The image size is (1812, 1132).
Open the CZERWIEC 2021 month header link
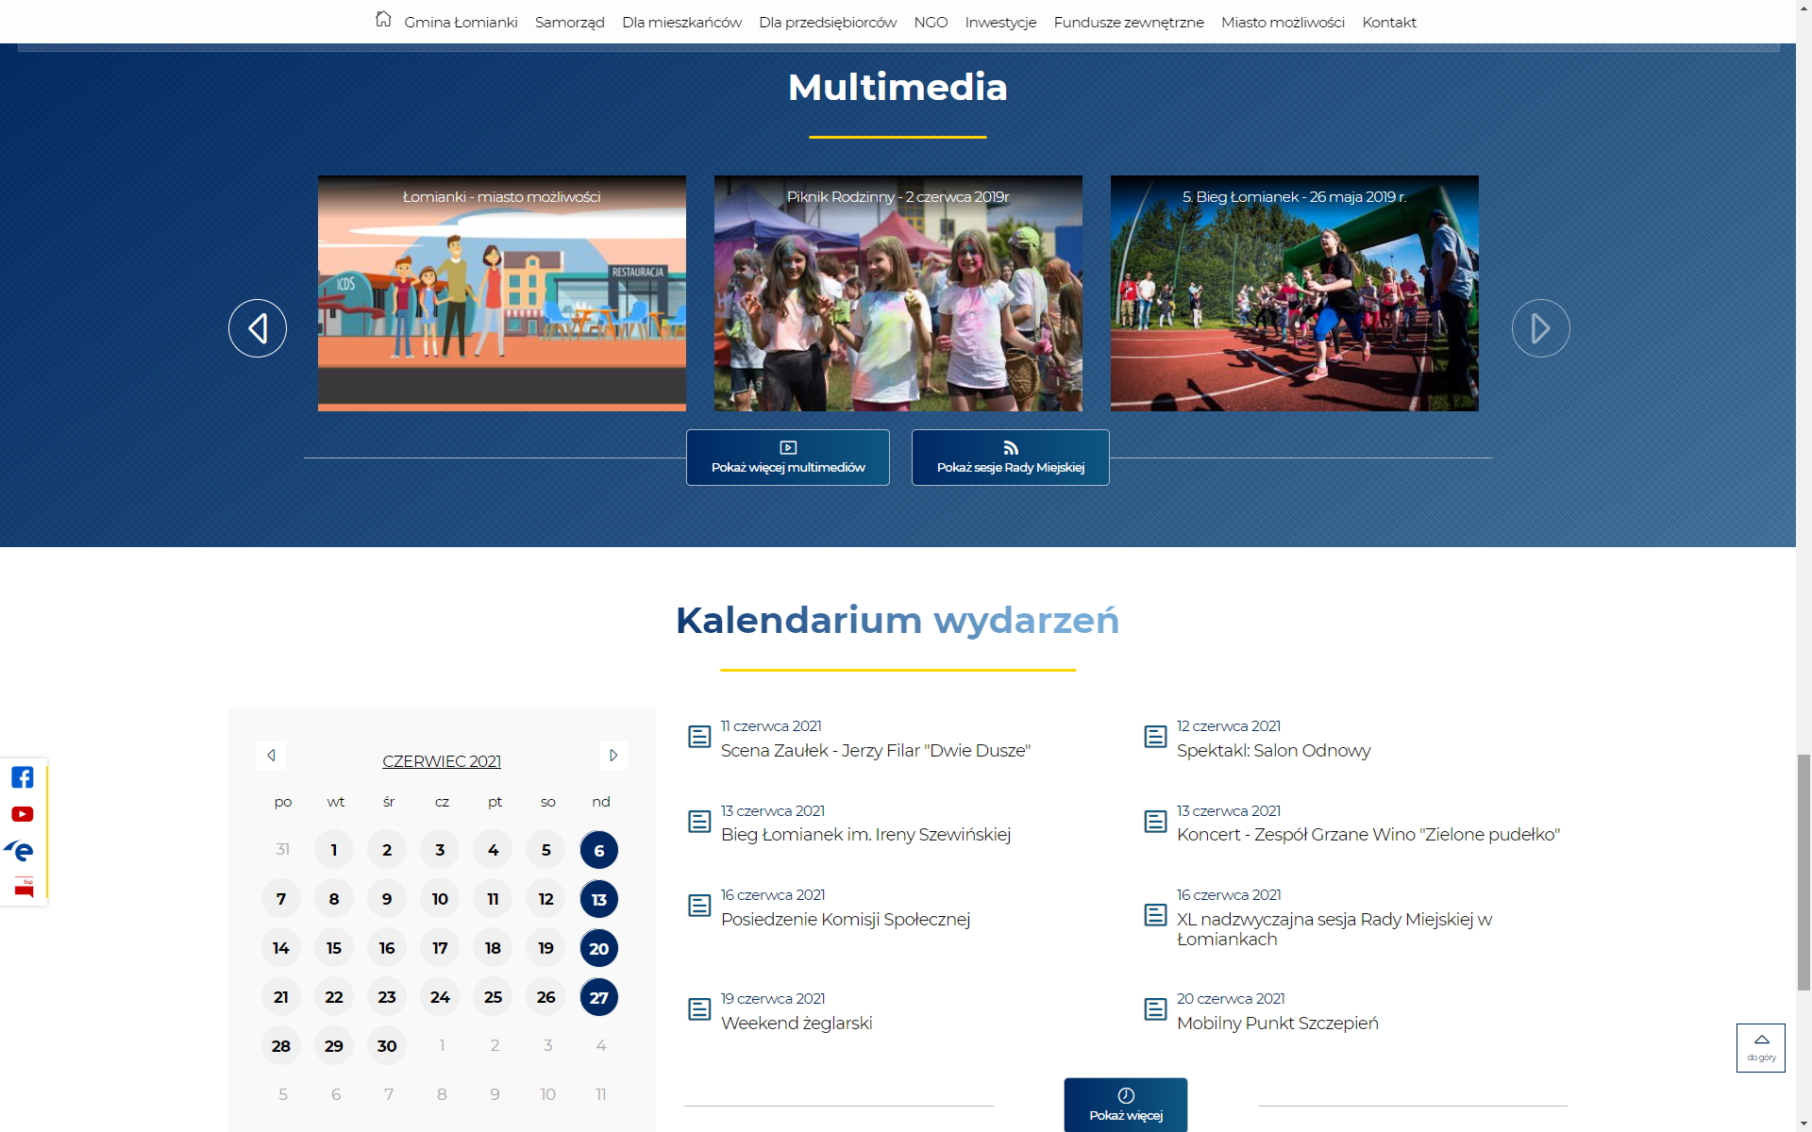click(442, 761)
